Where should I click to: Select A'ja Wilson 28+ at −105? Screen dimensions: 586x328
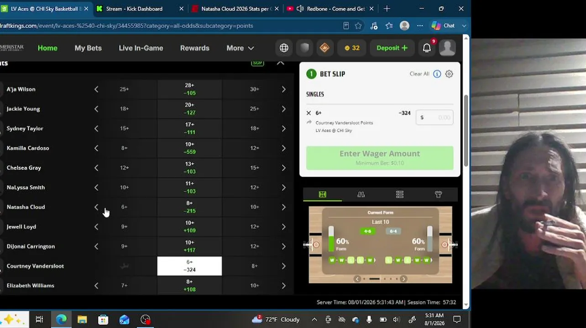tap(189, 89)
